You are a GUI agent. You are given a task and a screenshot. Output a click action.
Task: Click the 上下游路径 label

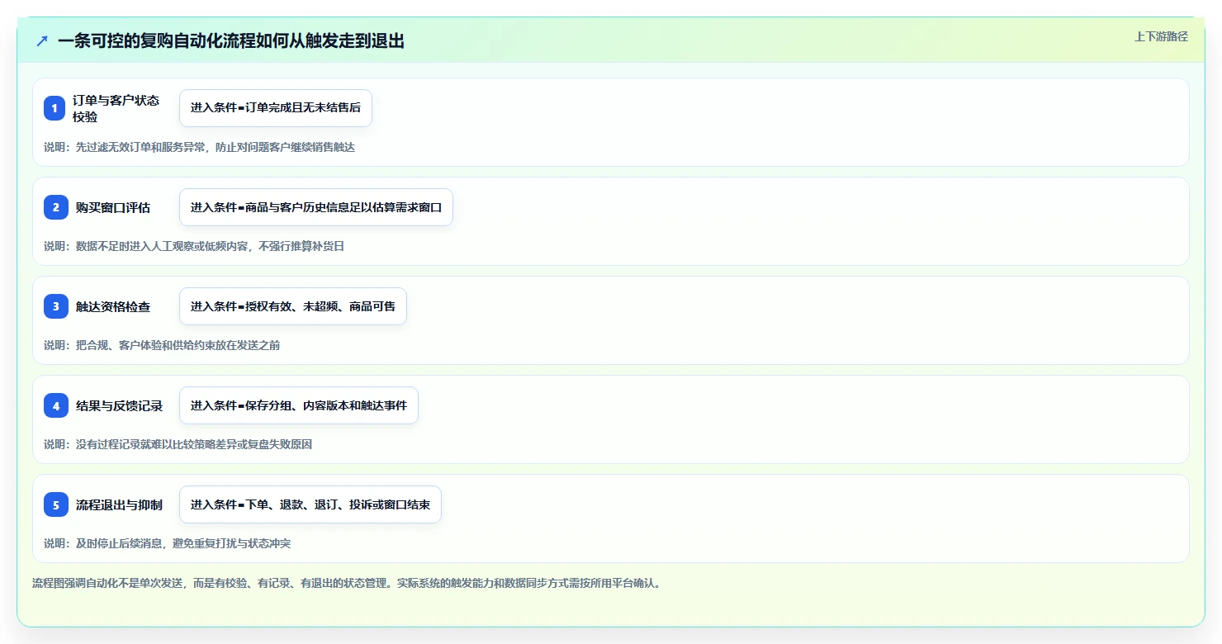pyautogui.click(x=1161, y=36)
